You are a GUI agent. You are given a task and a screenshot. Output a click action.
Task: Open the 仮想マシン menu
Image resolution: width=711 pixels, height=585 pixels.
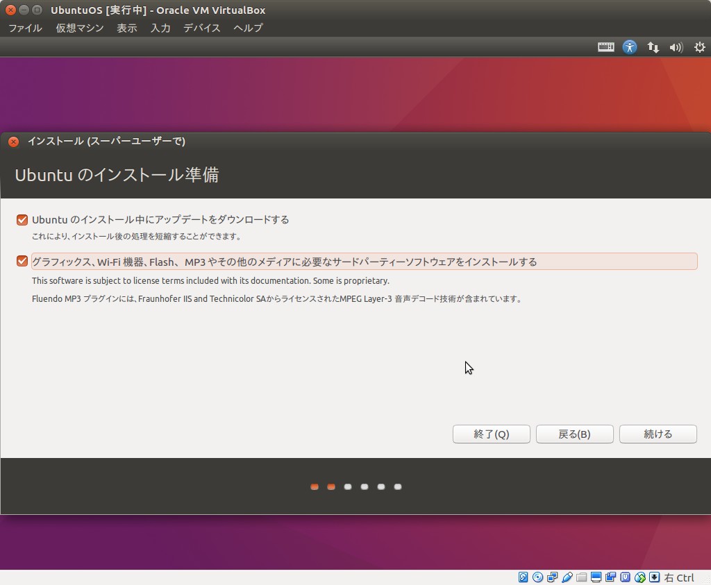[x=80, y=28]
